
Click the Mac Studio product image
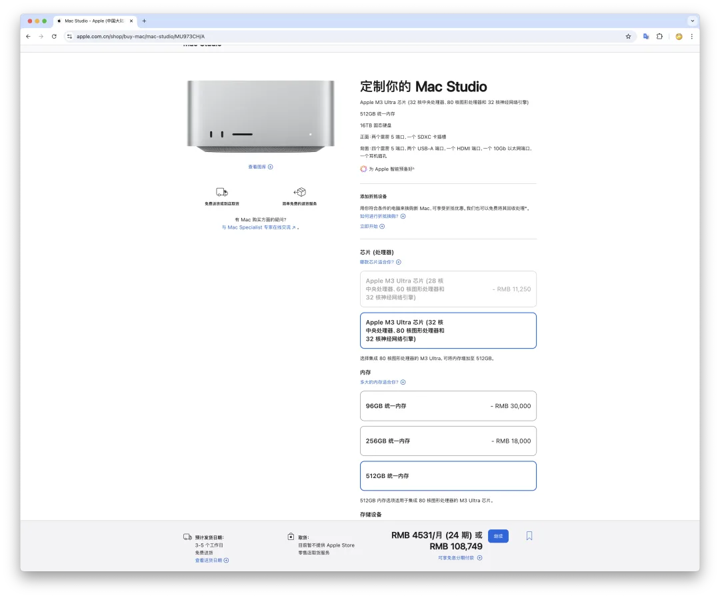261,116
